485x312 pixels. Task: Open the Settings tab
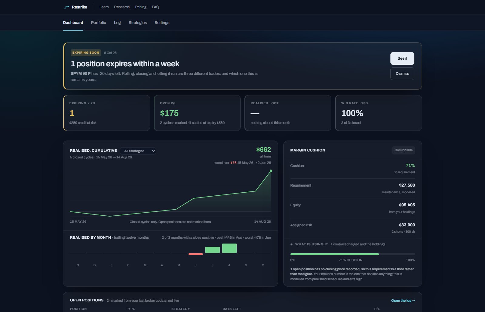point(162,23)
